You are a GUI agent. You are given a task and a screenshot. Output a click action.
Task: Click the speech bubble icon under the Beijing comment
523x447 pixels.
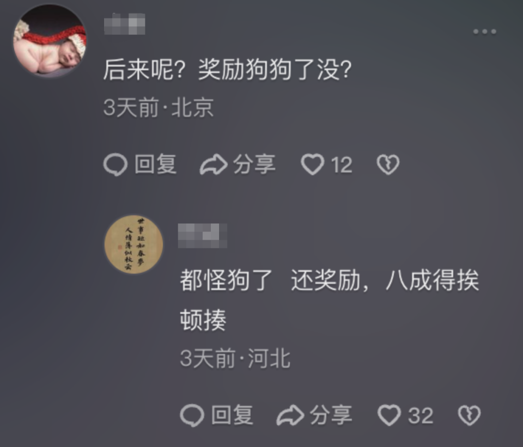(x=115, y=164)
